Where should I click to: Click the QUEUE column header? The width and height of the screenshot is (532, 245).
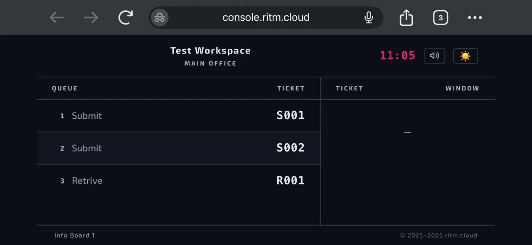[x=65, y=88]
